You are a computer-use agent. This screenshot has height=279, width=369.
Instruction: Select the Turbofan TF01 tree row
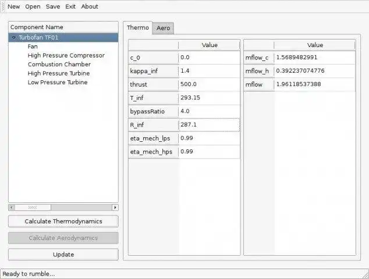pyautogui.click(x=63, y=38)
